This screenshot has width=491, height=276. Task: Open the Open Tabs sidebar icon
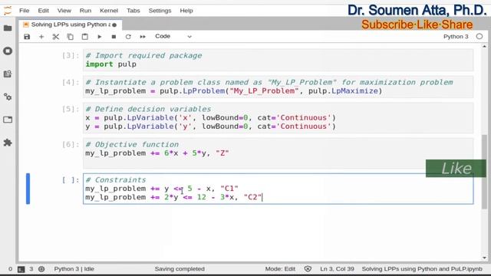tap(8, 120)
